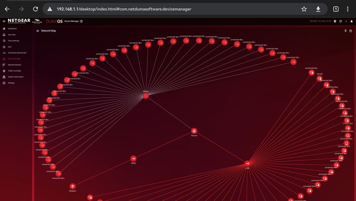The width and height of the screenshot is (356, 201).
Task: Click the V2109 device node
Action: click(x=320, y=79)
